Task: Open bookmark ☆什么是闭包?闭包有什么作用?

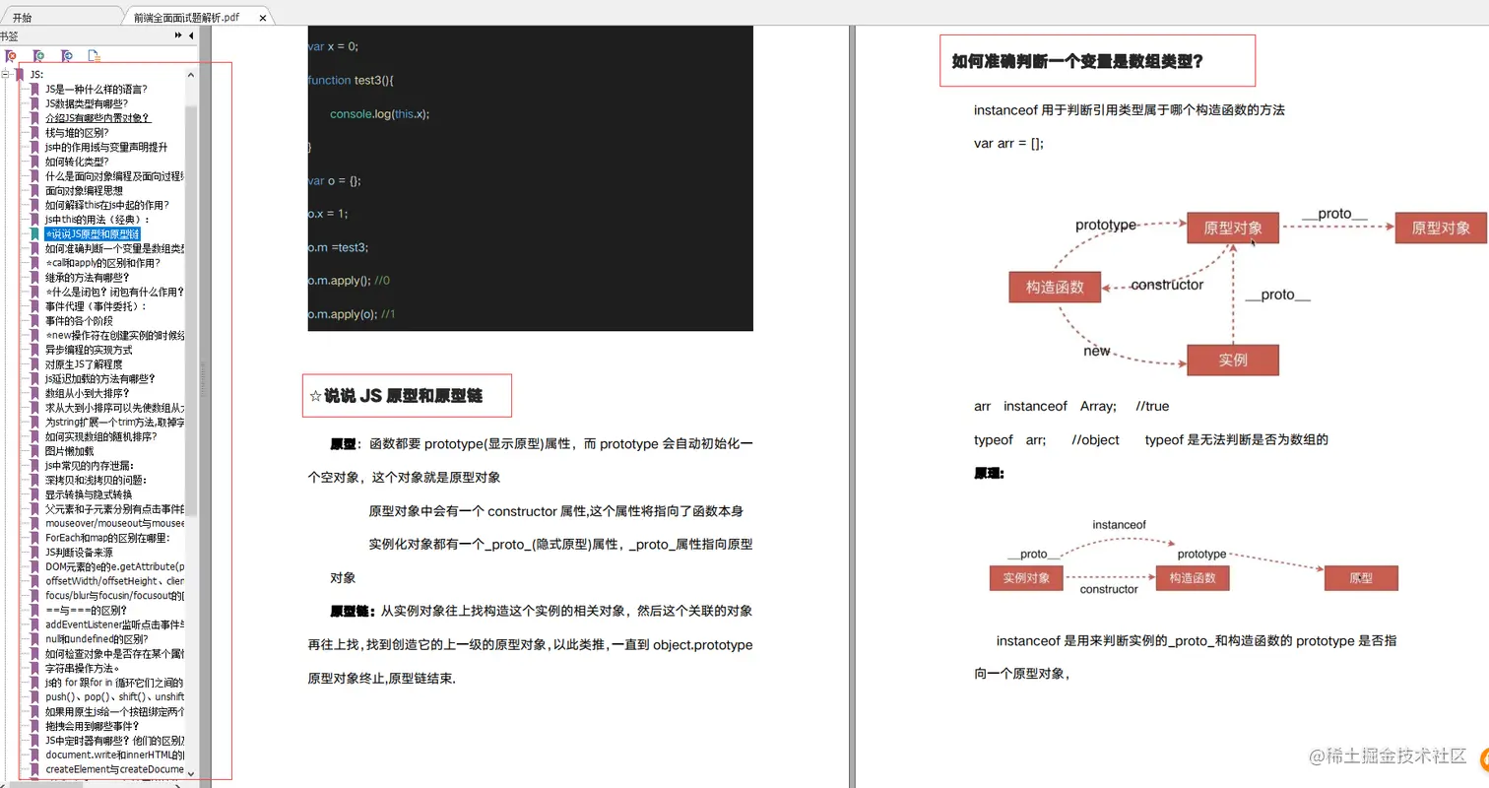Action: click(x=114, y=292)
